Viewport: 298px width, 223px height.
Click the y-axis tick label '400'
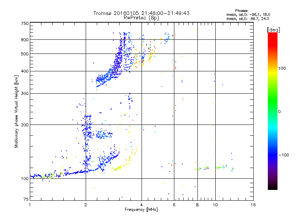tap(25, 71)
